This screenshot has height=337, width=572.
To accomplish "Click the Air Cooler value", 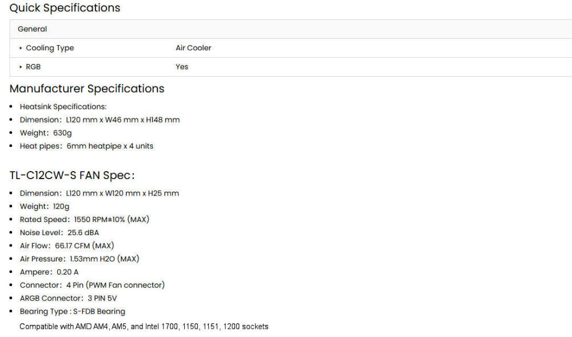I will pos(193,48).
